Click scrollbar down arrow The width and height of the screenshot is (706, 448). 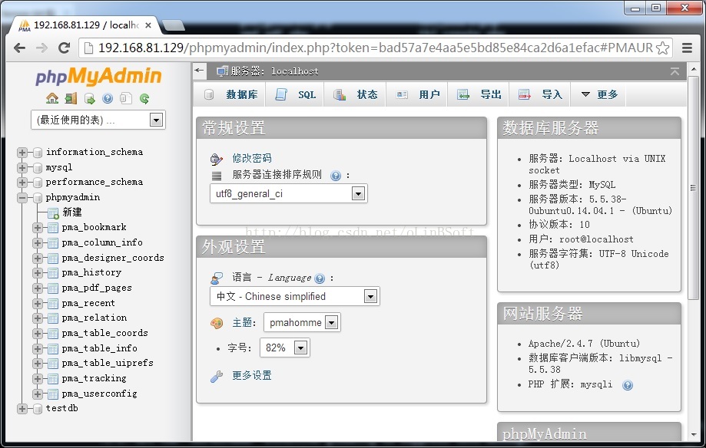(x=694, y=435)
